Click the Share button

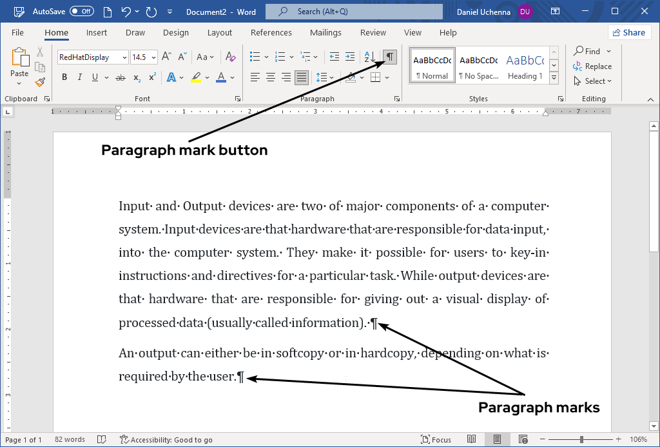(629, 32)
